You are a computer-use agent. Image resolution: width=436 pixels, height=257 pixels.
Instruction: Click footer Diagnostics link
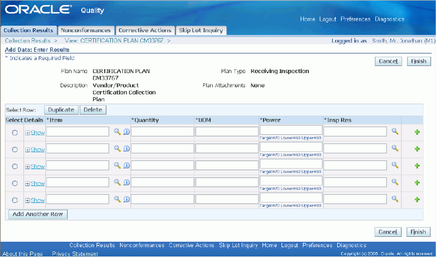tap(351, 246)
